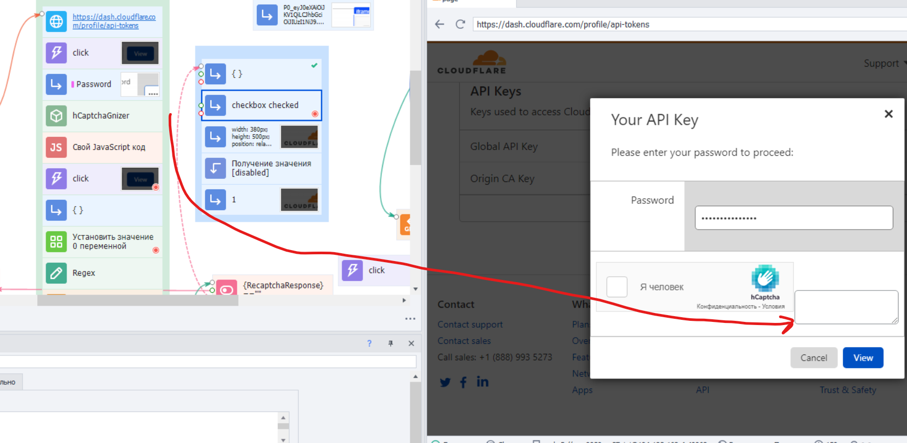Click the 'Call sales: +1 (888) 993 5273' text
907x443 pixels.
pyautogui.click(x=495, y=357)
